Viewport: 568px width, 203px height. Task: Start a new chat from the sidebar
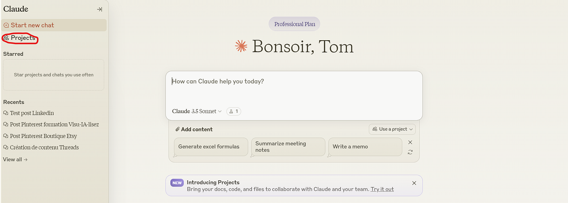tap(54, 25)
